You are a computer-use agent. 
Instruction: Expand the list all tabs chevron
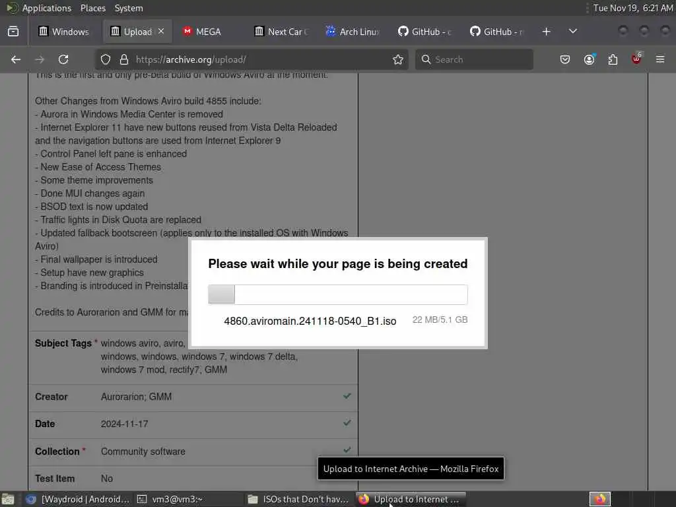click(x=573, y=32)
